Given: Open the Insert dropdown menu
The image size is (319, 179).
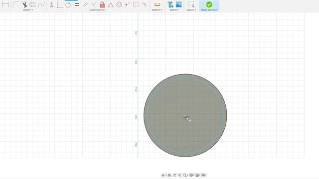Looking at the screenshot, I should 174,10.
